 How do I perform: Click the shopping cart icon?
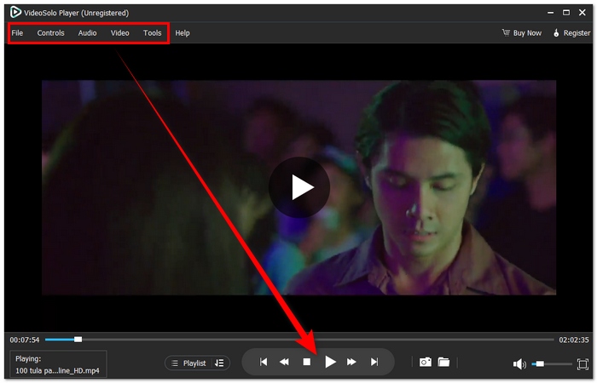click(506, 32)
